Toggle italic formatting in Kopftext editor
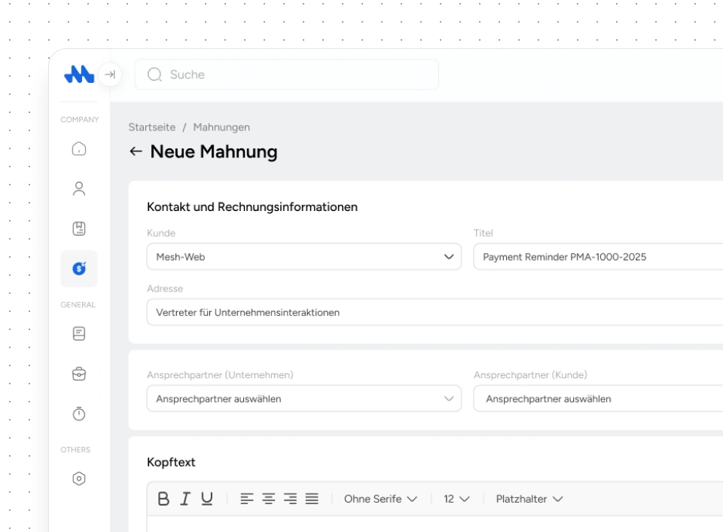 [185, 499]
